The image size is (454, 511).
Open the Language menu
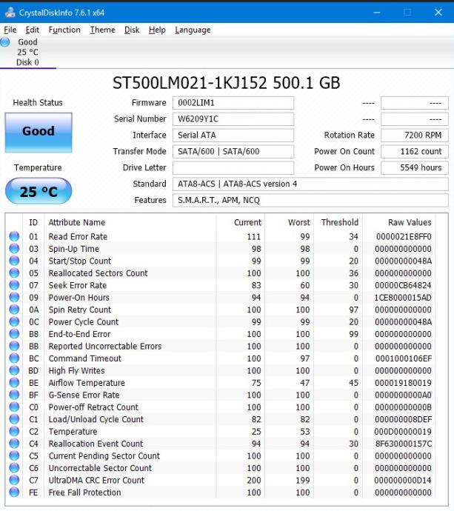[x=193, y=30]
